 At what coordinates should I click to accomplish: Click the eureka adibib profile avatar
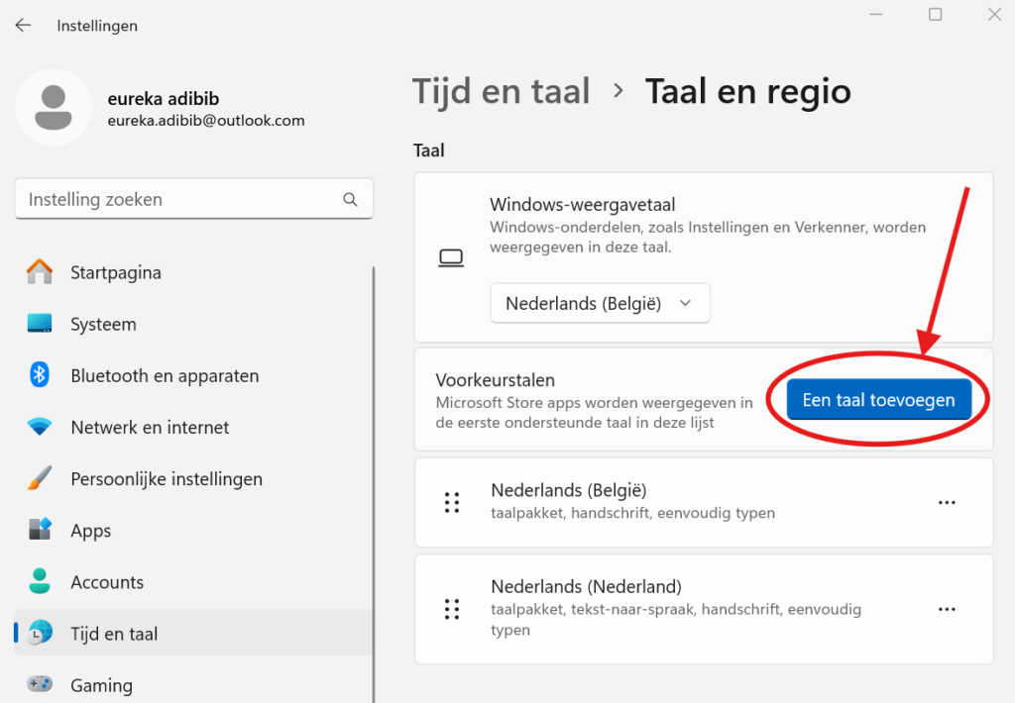53,107
